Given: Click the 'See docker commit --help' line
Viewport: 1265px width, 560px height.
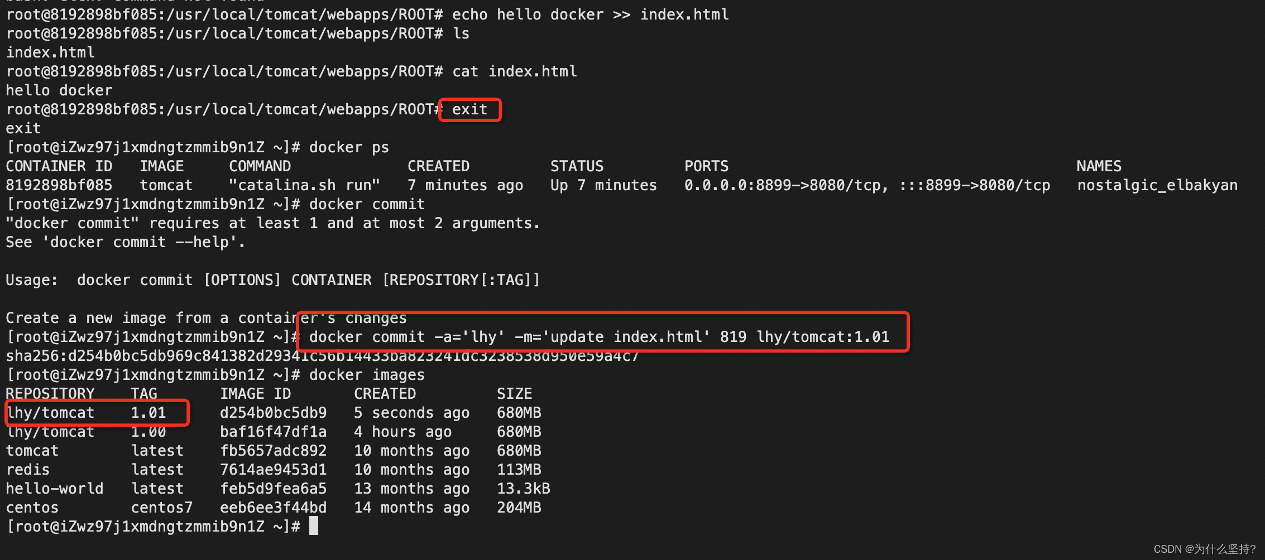Looking at the screenshot, I should (x=126, y=242).
